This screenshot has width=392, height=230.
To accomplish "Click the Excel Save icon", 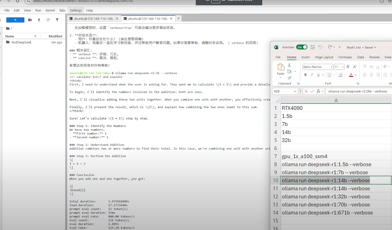I will [x=313, y=47].
